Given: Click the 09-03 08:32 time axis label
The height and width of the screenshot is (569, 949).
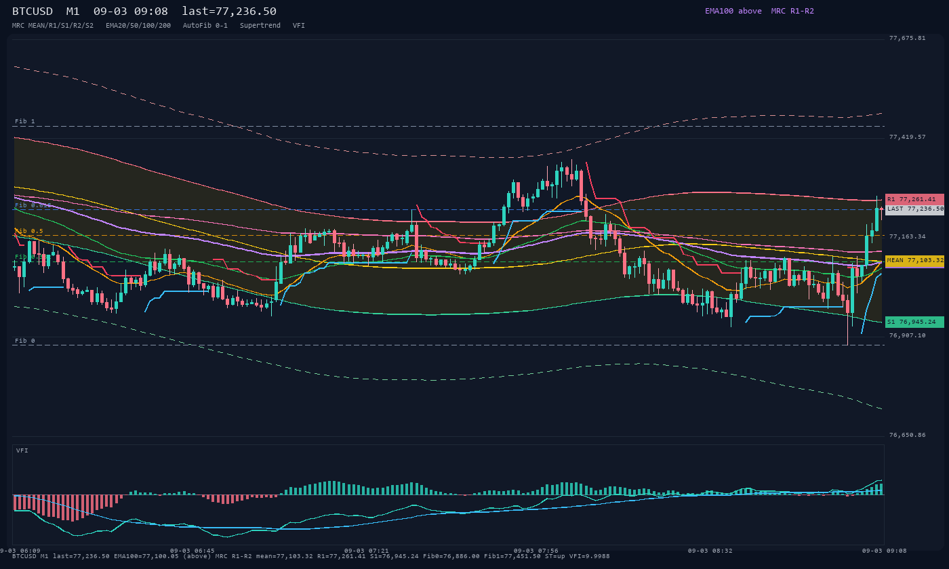Looking at the screenshot, I should (x=710, y=551).
